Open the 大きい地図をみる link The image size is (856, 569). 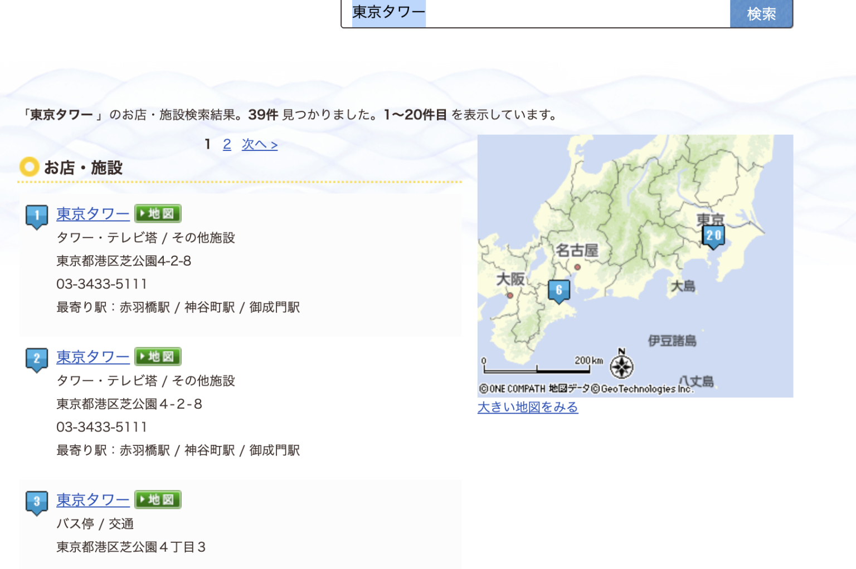click(x=527, y=407)
